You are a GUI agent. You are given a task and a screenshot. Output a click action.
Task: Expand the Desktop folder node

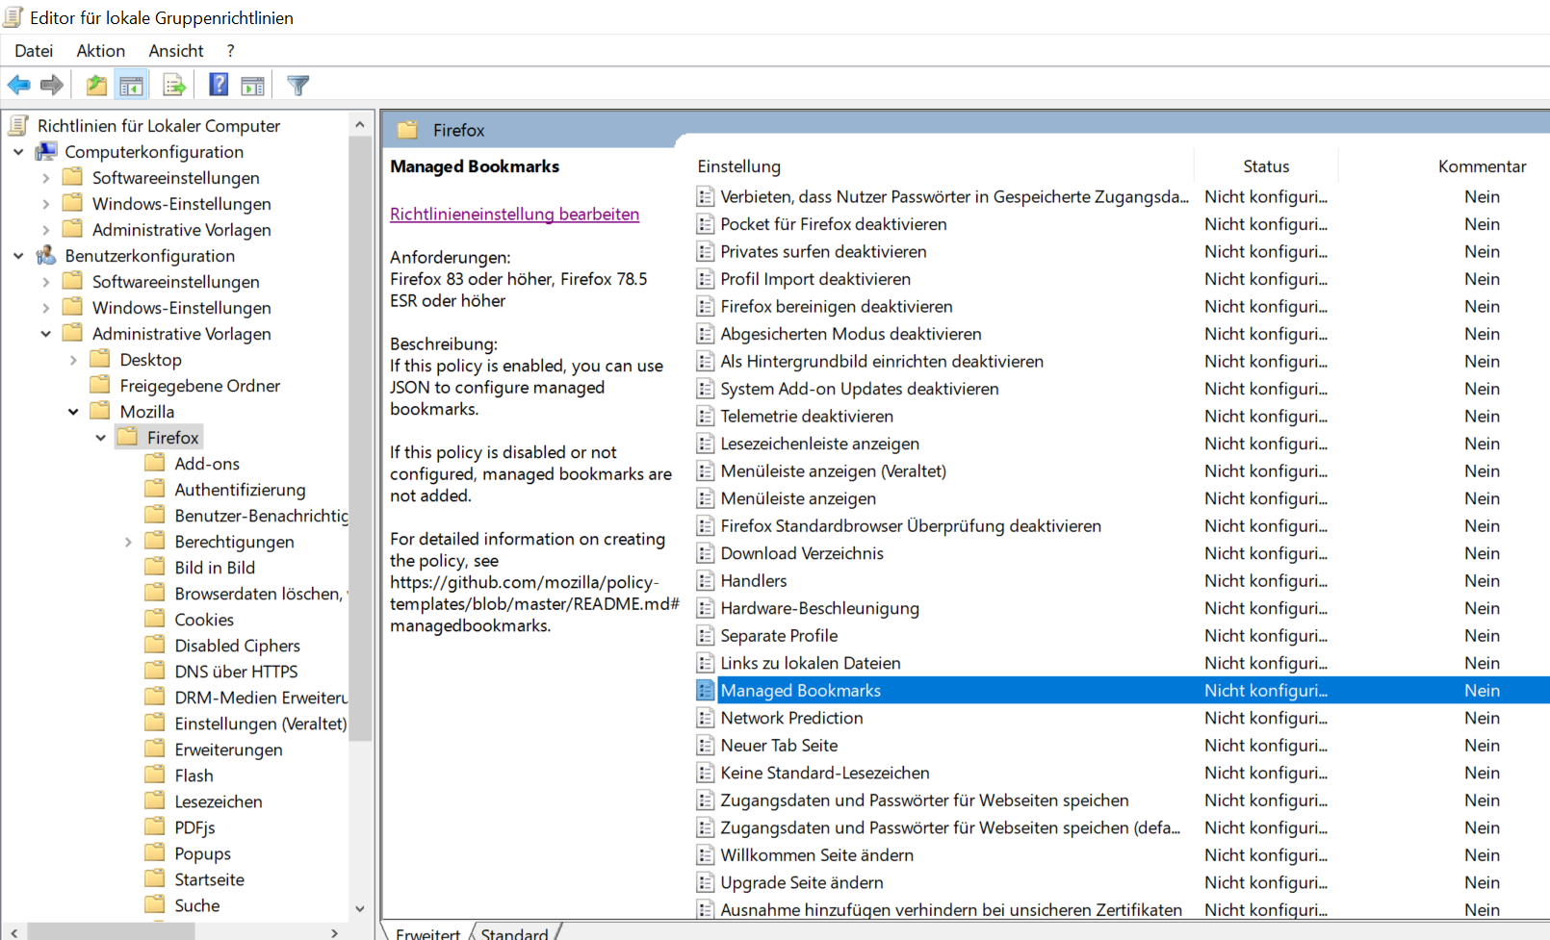click(73, 360)
